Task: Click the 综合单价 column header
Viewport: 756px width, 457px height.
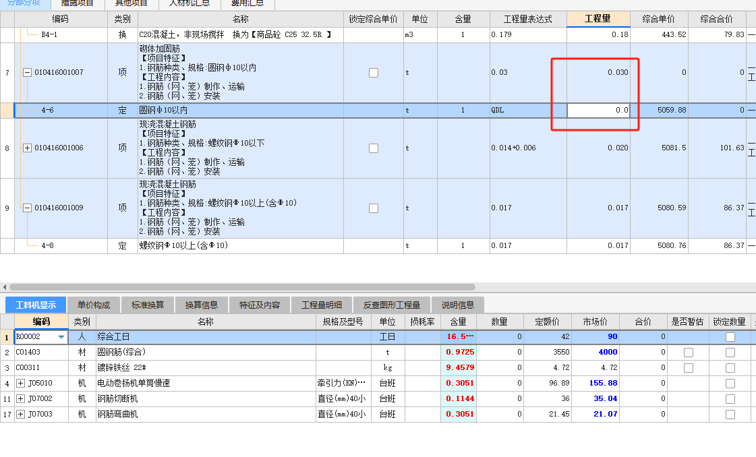Action: click(x=659, y=19)
